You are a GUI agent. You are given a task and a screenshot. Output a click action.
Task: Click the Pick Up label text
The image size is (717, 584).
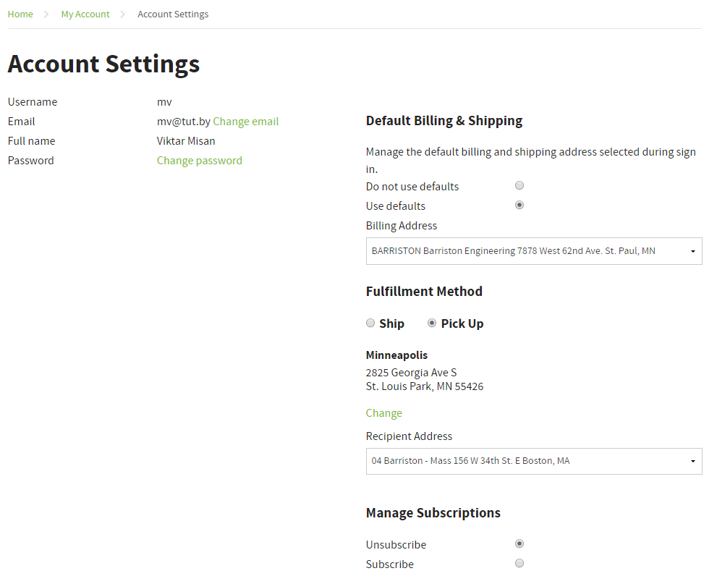pos(462,323)
